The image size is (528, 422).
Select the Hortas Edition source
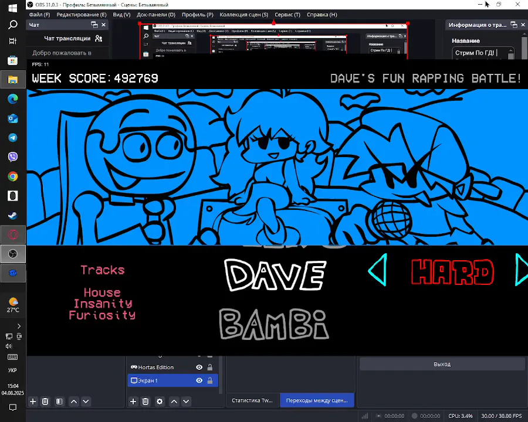[172, 367]
